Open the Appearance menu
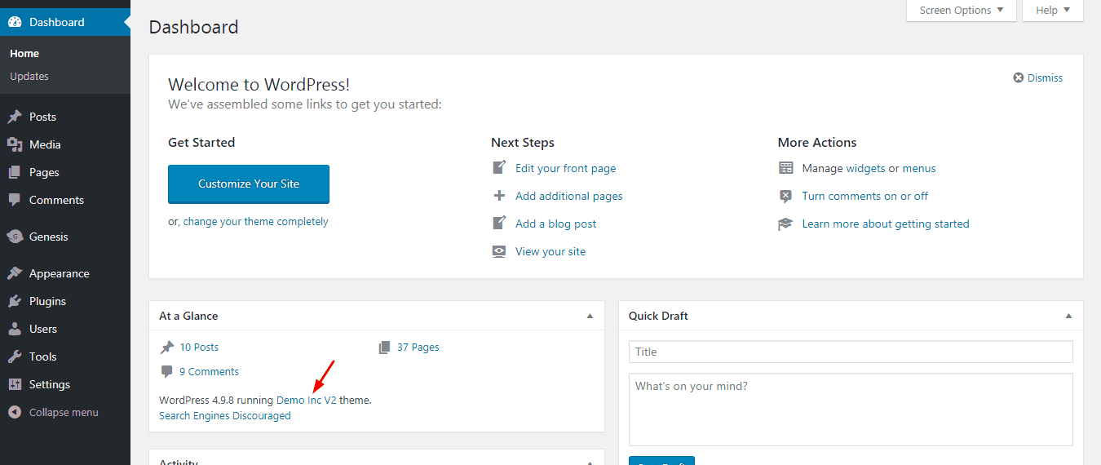Viewport: 1101px width, 465px height. 60,273
